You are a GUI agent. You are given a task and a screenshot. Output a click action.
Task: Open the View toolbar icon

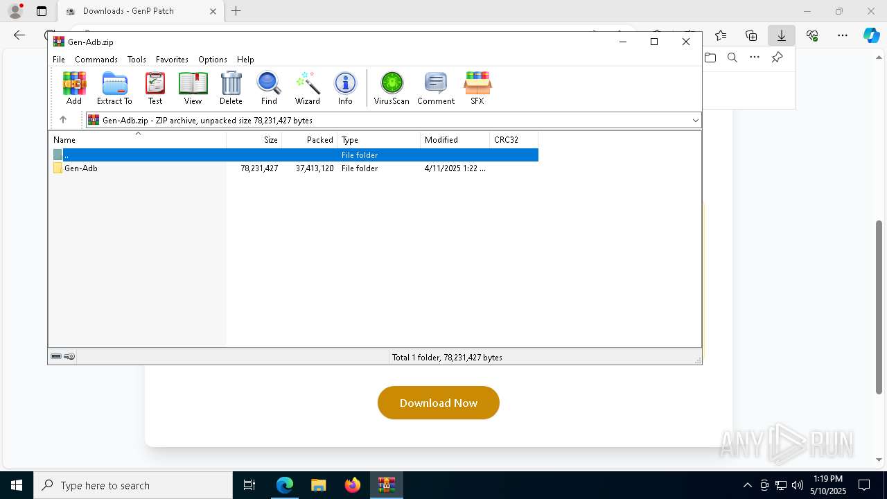pyautogui.click(x=193, y=88)
